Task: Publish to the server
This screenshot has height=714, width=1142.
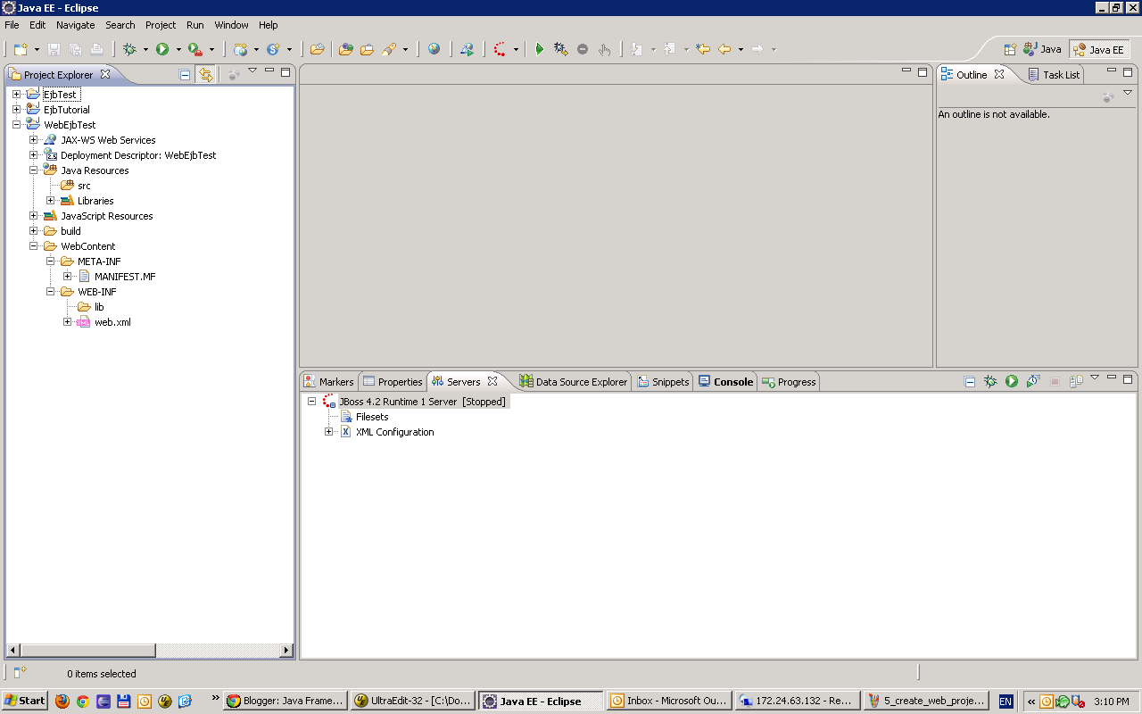Action: (x=1075, y=381)
